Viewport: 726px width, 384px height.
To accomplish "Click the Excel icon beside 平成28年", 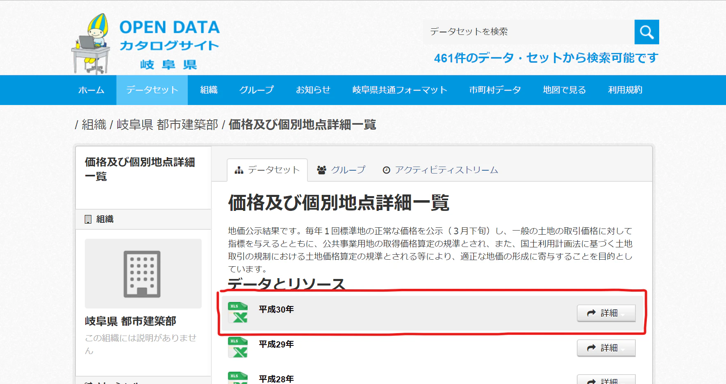I will point(238,378).
